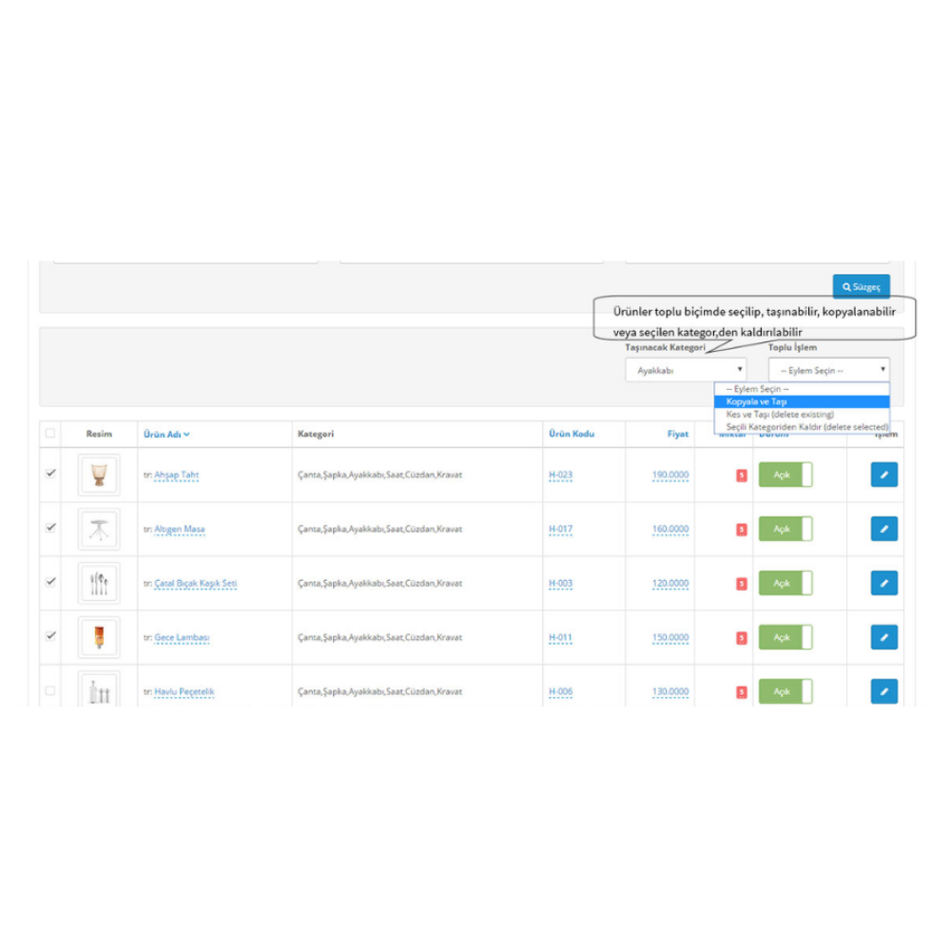Viewport: 951px width, 951px height.
Task: Open the Taşınacak Kategori dropdown showing Ayakkabı
Action: (685, 370)
